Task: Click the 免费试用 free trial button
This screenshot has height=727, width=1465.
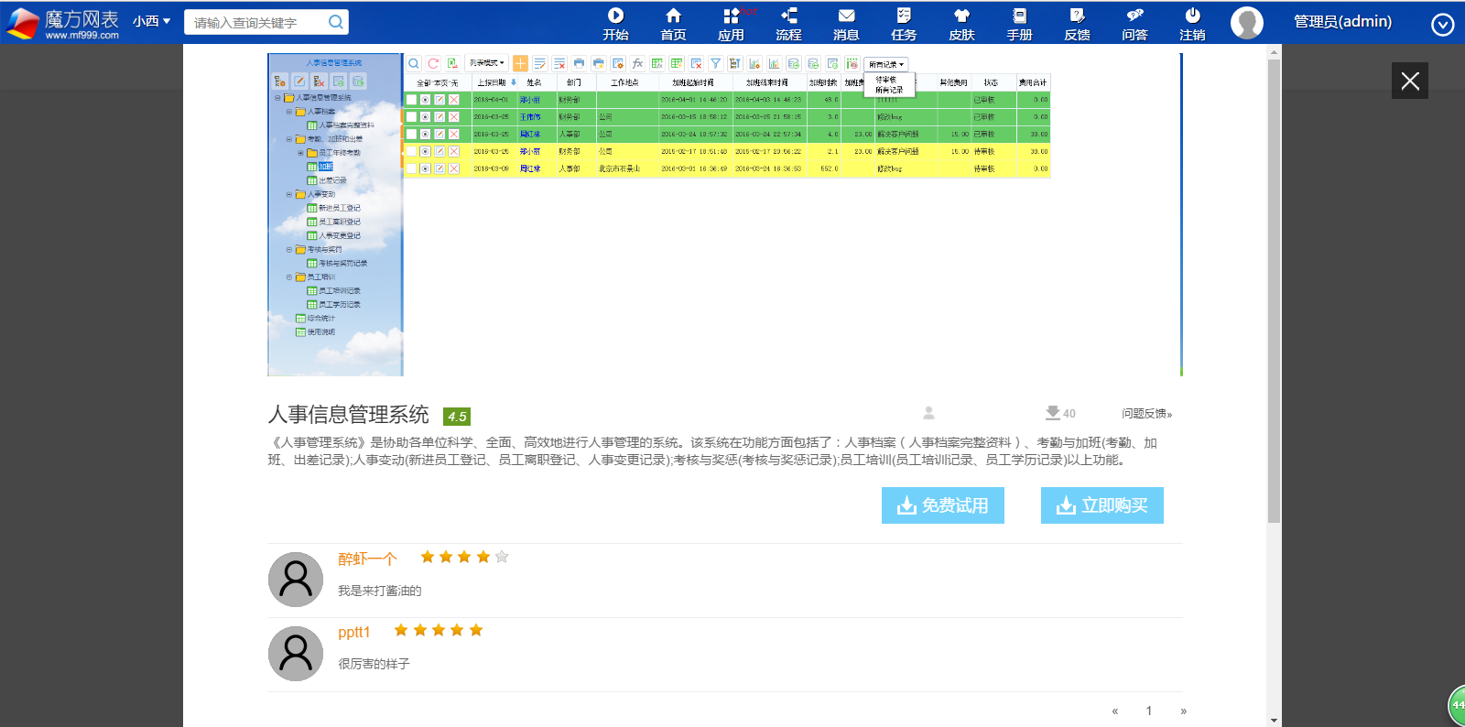Action: 943,505
